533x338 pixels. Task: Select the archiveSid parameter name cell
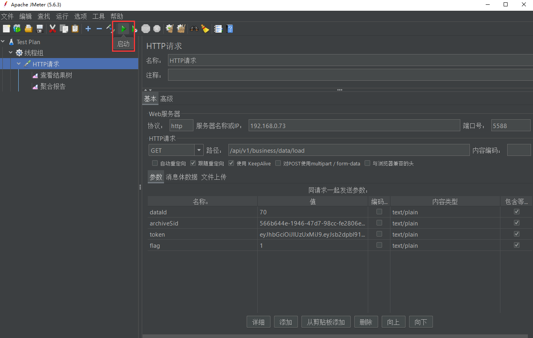(x=203, y=223)
